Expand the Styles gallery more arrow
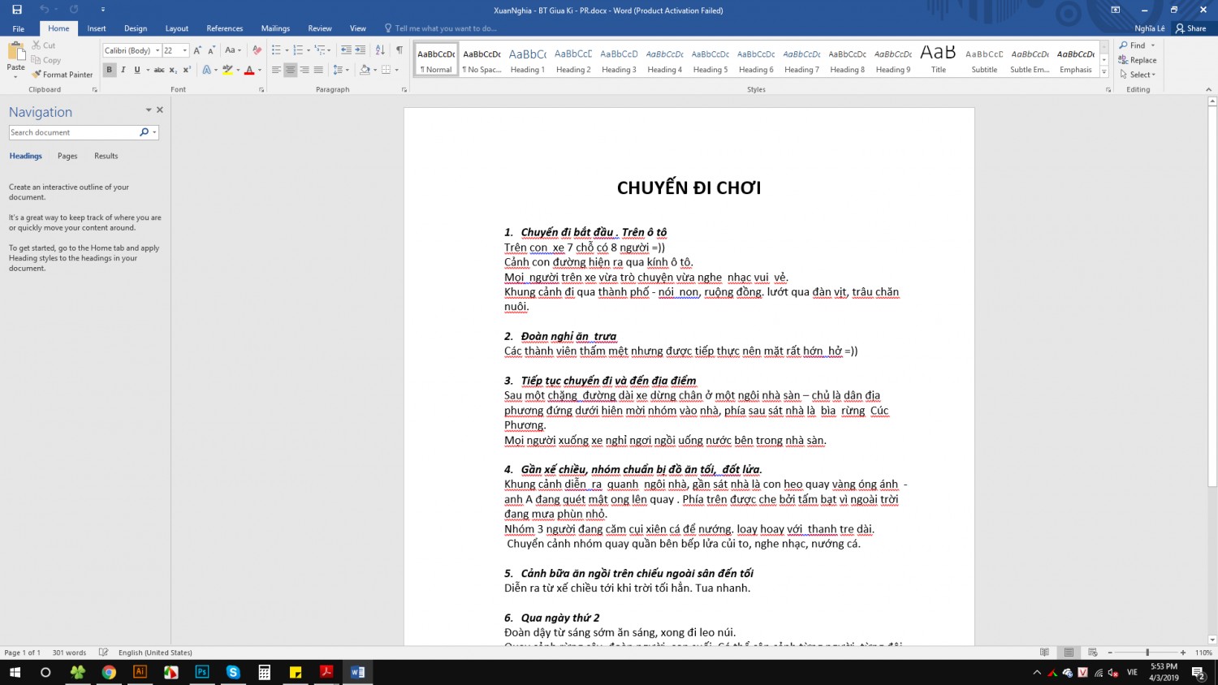This screenshot has height=685, width=1218. (x=1104, y=72)
